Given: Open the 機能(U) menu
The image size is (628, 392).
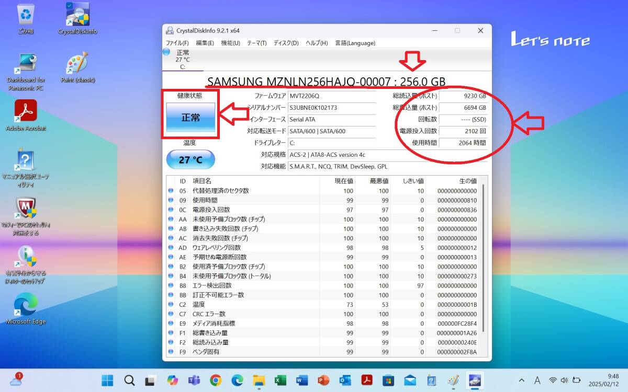Looking at the screenshot, I should [230, 43].
